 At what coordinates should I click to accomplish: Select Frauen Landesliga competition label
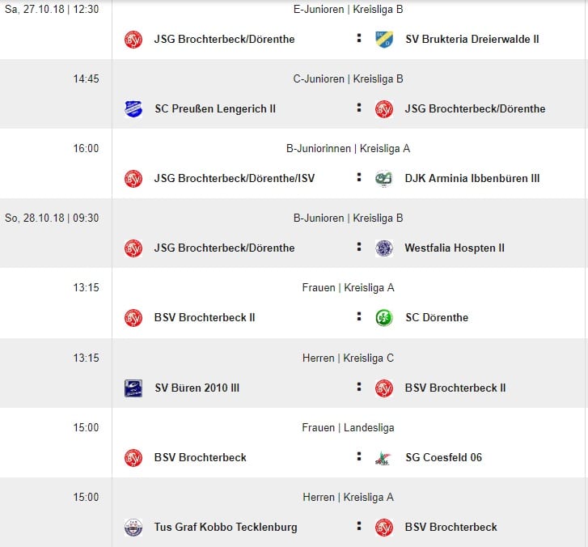pos(348,428)
